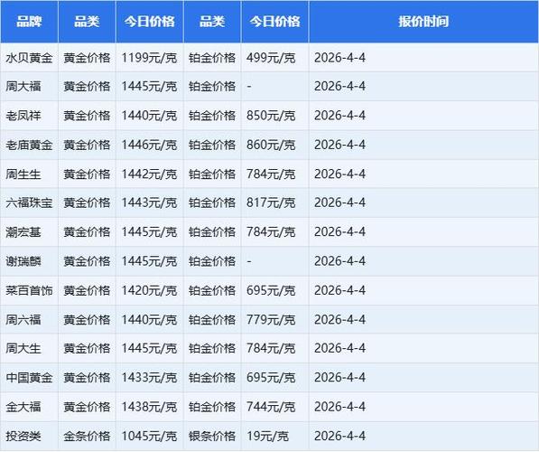The width and height of the screenshot is (539, 452).
Task: Click the 报价时间 column header
Action: pos(423,22)
